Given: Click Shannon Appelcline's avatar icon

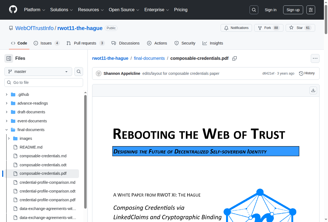Looking at the screenshot, I should pyautogui.click(x=99, y=73).
